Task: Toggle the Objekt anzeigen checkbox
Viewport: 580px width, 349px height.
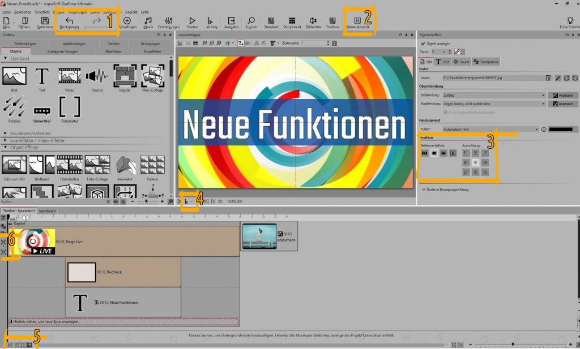Action: [423, 44]
